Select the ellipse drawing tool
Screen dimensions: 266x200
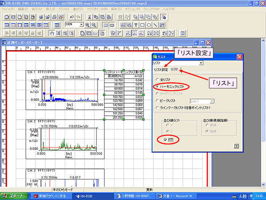149,25
